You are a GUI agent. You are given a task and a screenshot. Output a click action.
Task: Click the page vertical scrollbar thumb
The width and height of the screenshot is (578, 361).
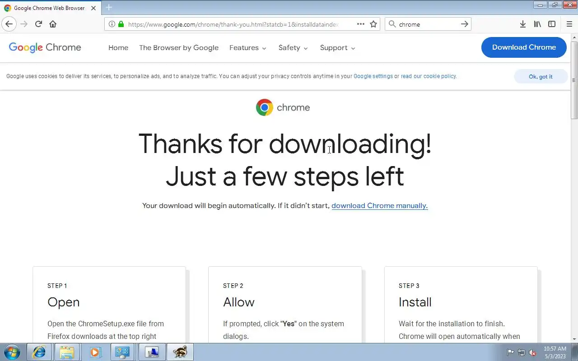pyautogui.click(x=574, y=80)
